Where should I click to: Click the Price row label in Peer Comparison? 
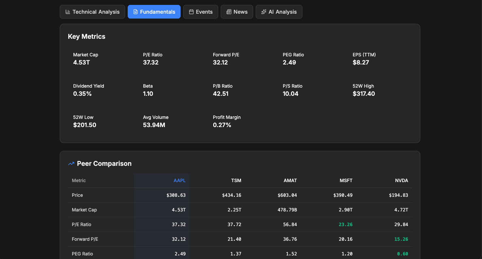click(77, 195)
